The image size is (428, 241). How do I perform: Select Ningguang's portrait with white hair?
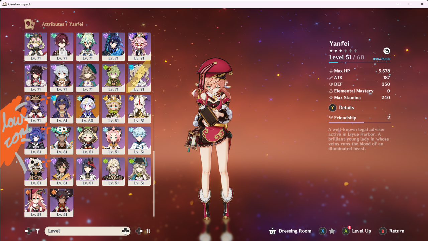139,109
